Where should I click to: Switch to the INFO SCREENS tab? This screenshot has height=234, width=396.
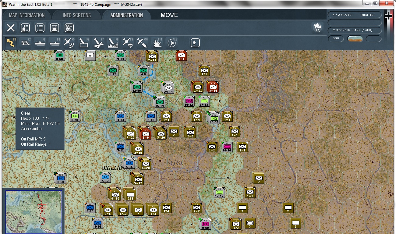click(77, 15)
